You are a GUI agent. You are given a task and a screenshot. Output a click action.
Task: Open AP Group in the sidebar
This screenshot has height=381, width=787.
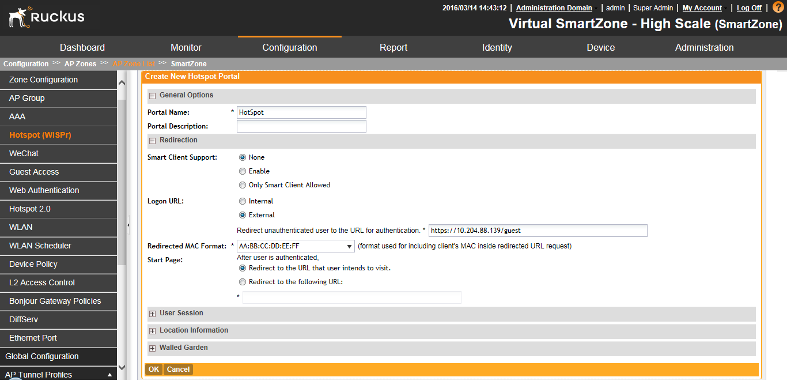click(x=58, y=99)
